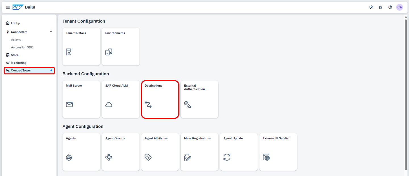Click the Control Tower wrench icon
This screenshot has height=176, width=409.
click(x=8, y=70)
